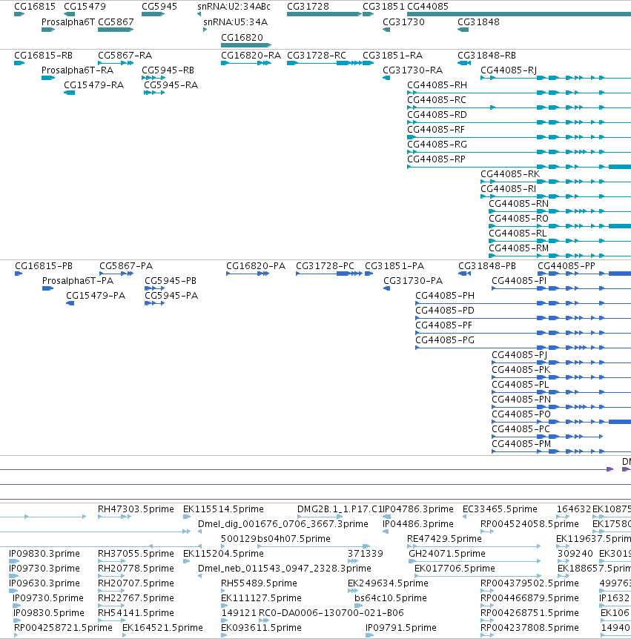The image size is (631, 639).
Task: Select the CG44085 gene label
Action: (x=428, y=7)
